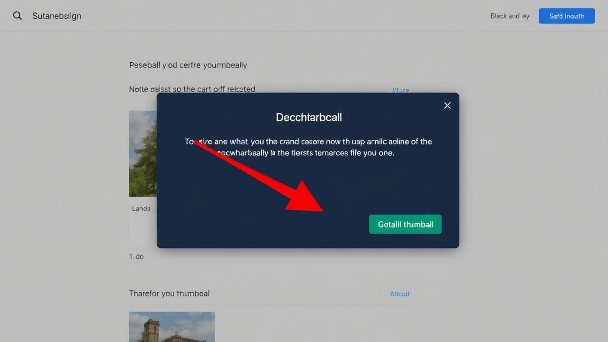The height and width of the screenshot is (342, 608).
Task: Open the Vtare link beside Notte palsst
Action: pos(400,90)
